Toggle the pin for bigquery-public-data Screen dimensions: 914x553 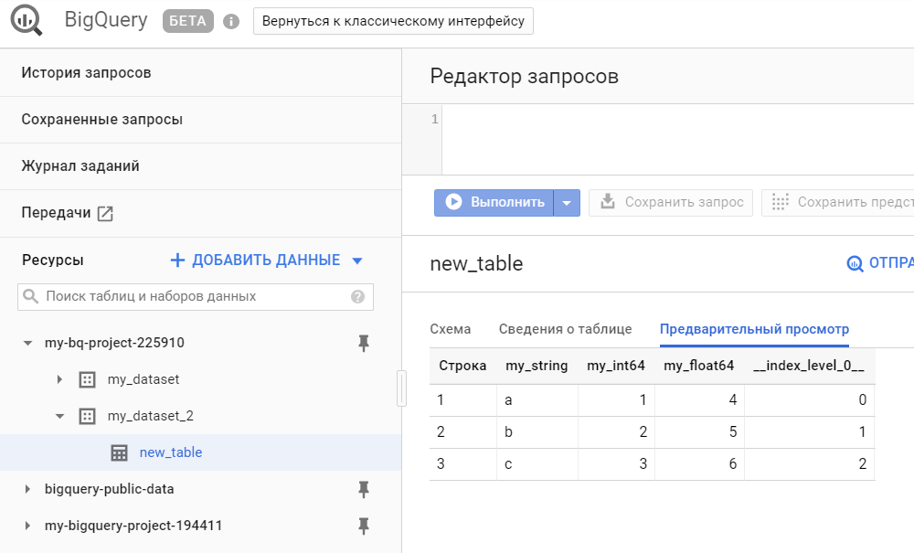coord(363,489)
